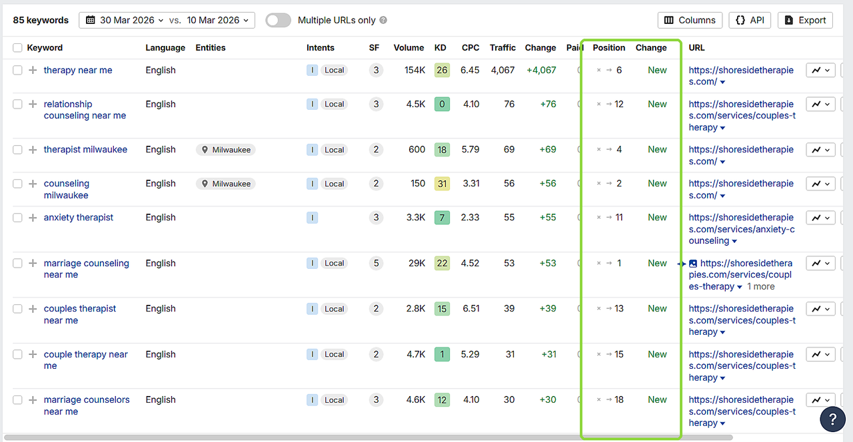853x442 pixels.
Task: Click KD badge 0 for relationship counseling
Action: (442, 104)
